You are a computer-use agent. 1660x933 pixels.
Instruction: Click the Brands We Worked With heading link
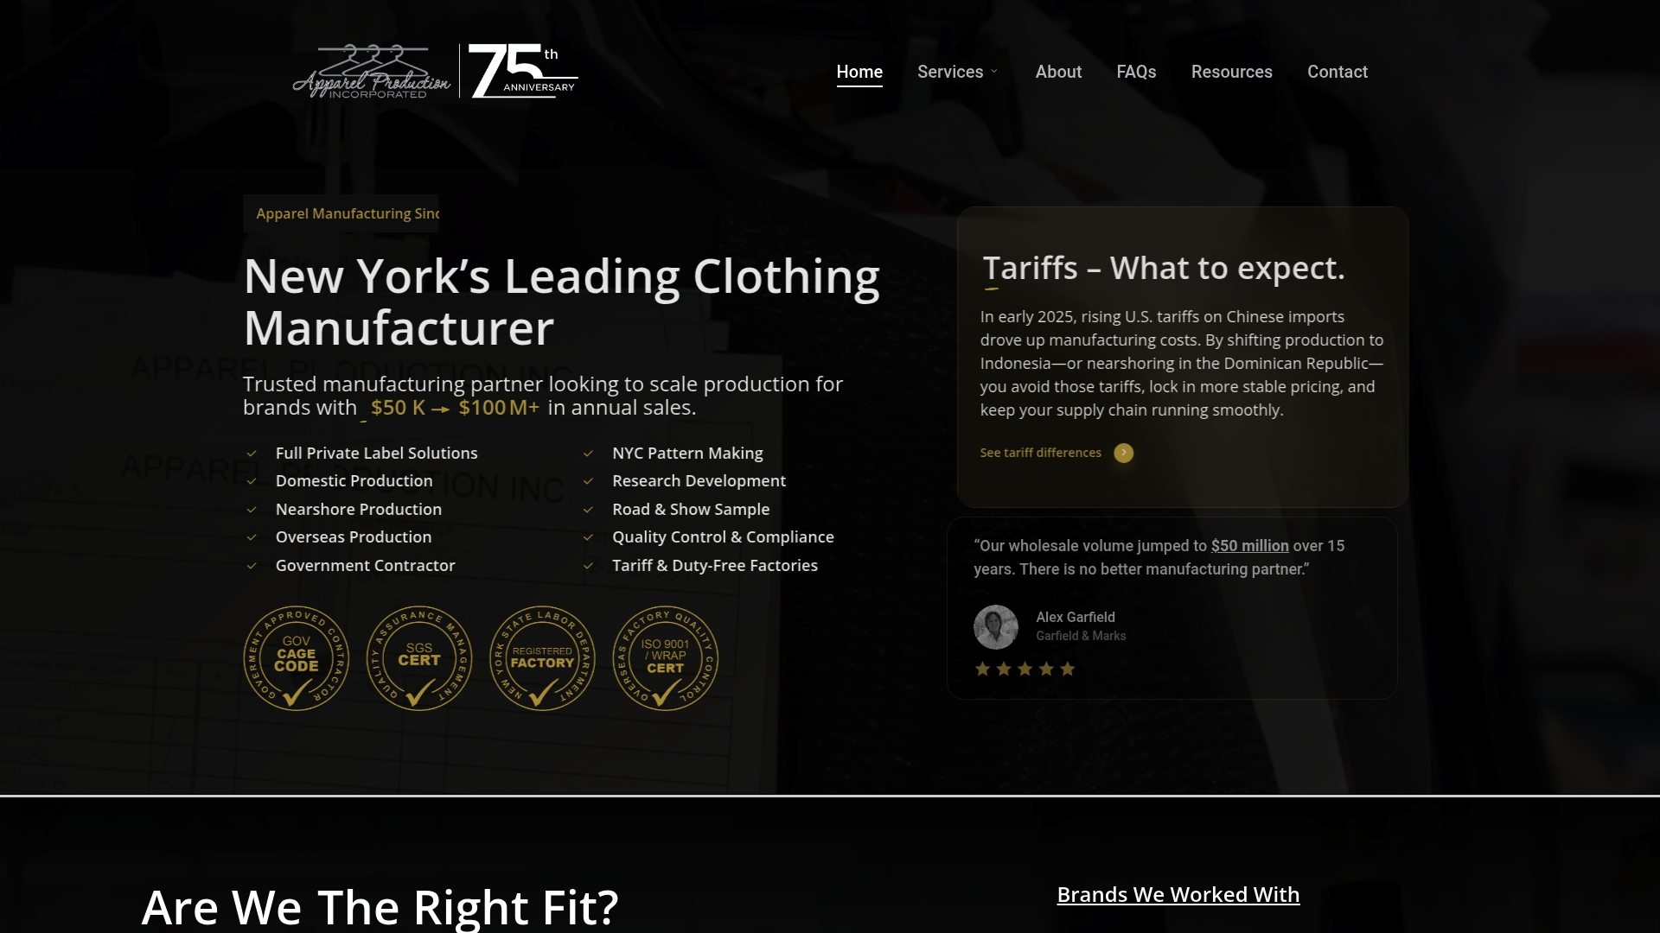coord(1178,894)
